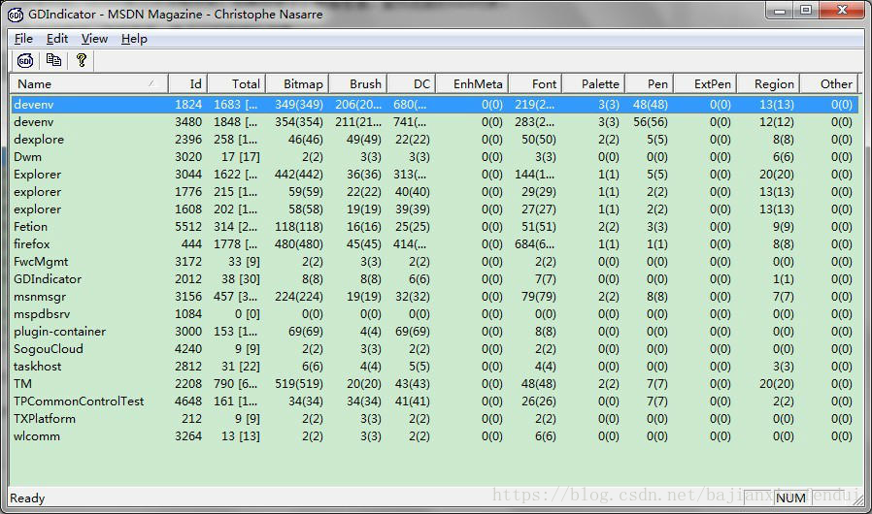Sort by the Id column header
872x514 pixels.
pos(188,84)
